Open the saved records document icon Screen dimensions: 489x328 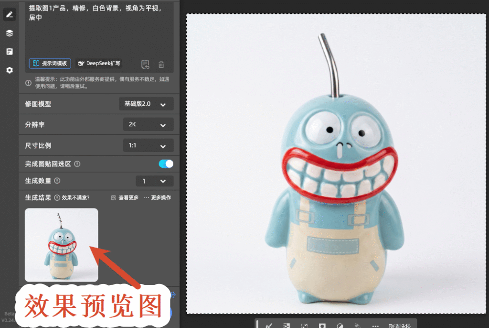point(10,52)
